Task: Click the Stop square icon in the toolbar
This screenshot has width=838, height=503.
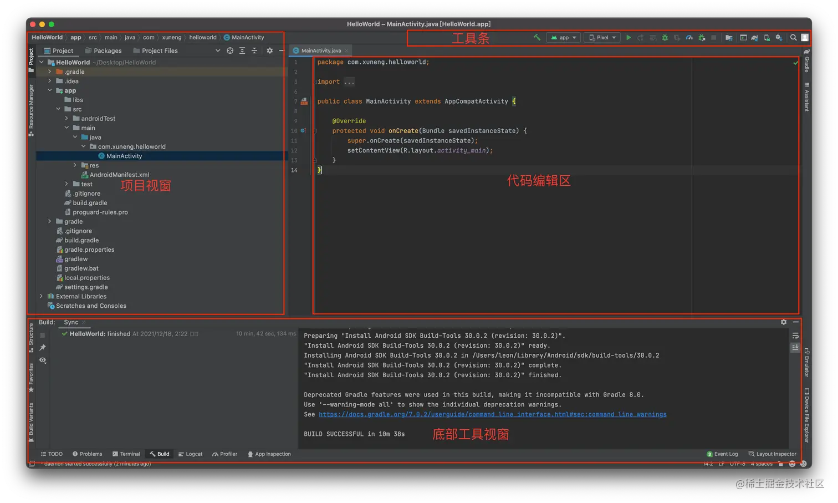Action: (x=714, y=38)
